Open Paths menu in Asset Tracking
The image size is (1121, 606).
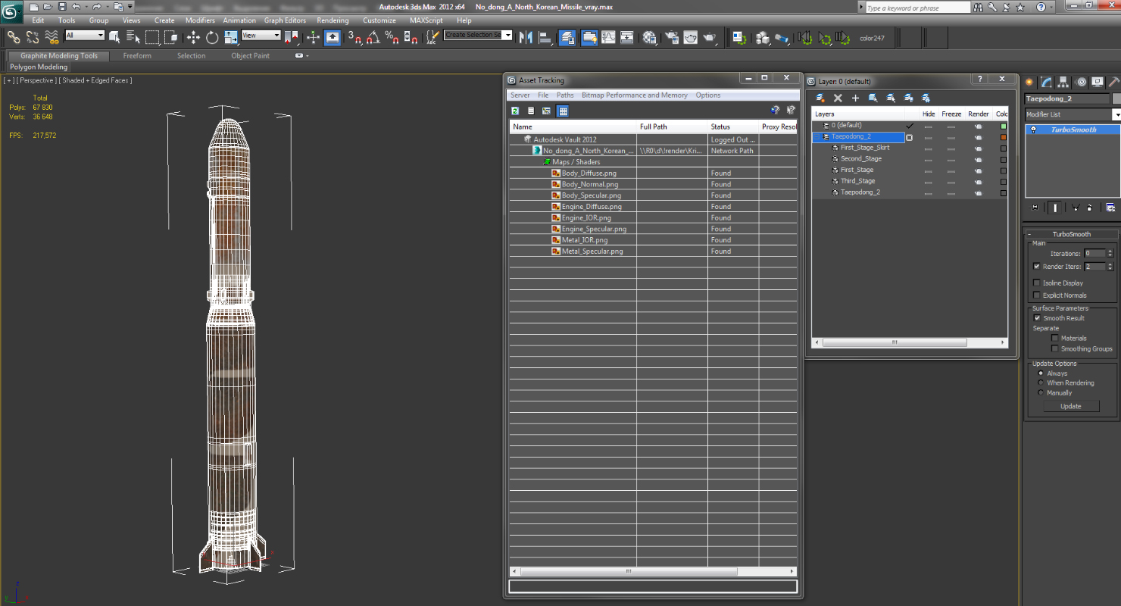[x=565, y=95]
